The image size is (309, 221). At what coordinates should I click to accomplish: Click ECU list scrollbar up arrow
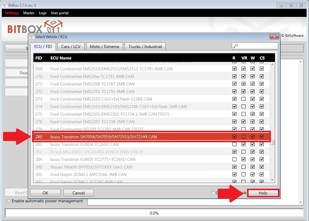[x=272, y=64]
